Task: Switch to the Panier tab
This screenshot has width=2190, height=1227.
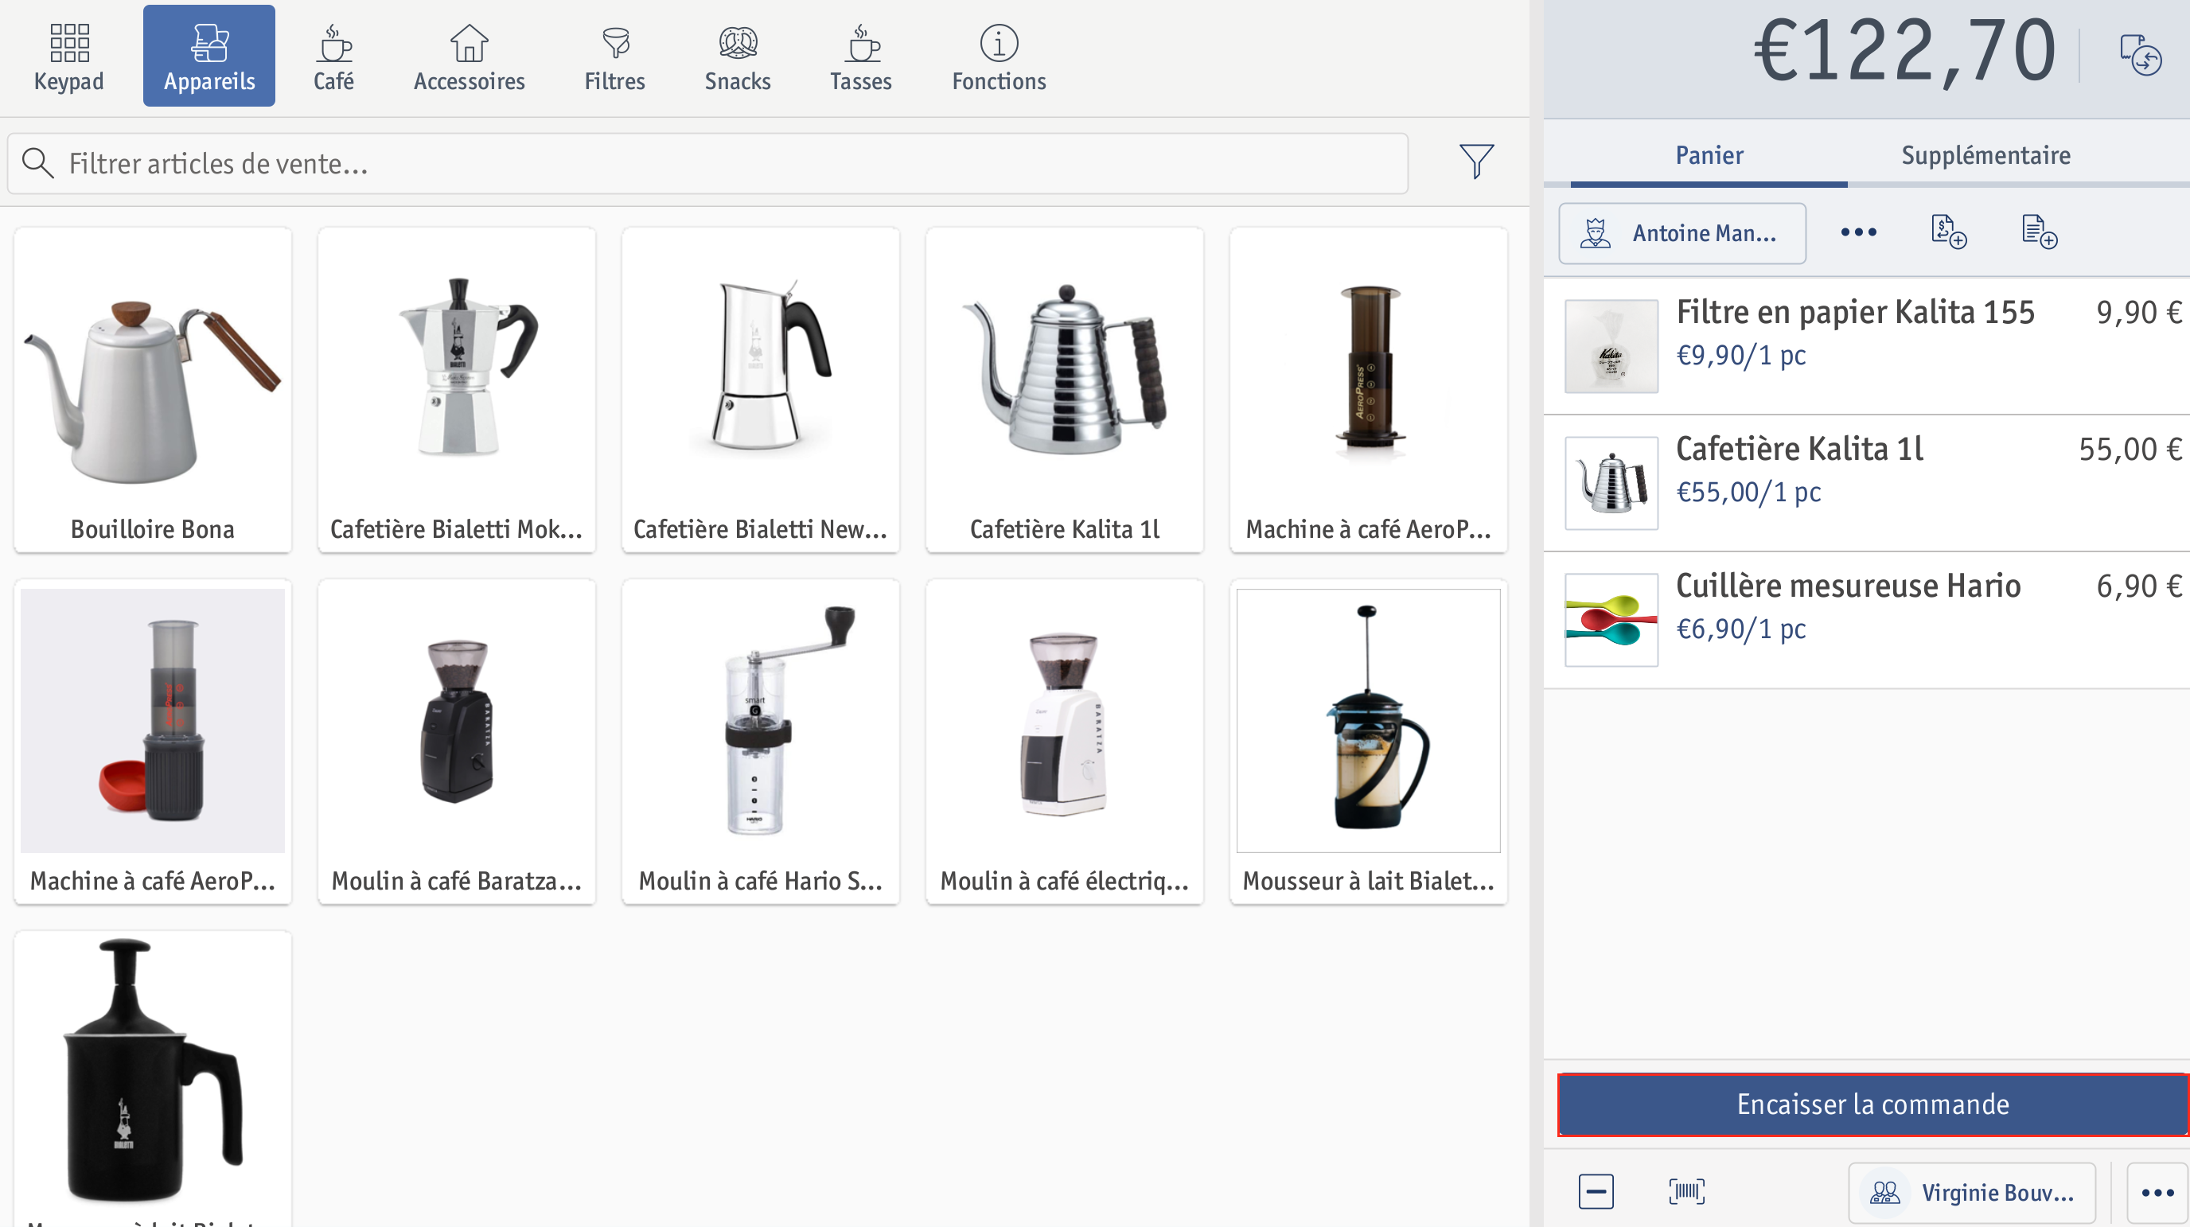Action: tap(1709, 156)
